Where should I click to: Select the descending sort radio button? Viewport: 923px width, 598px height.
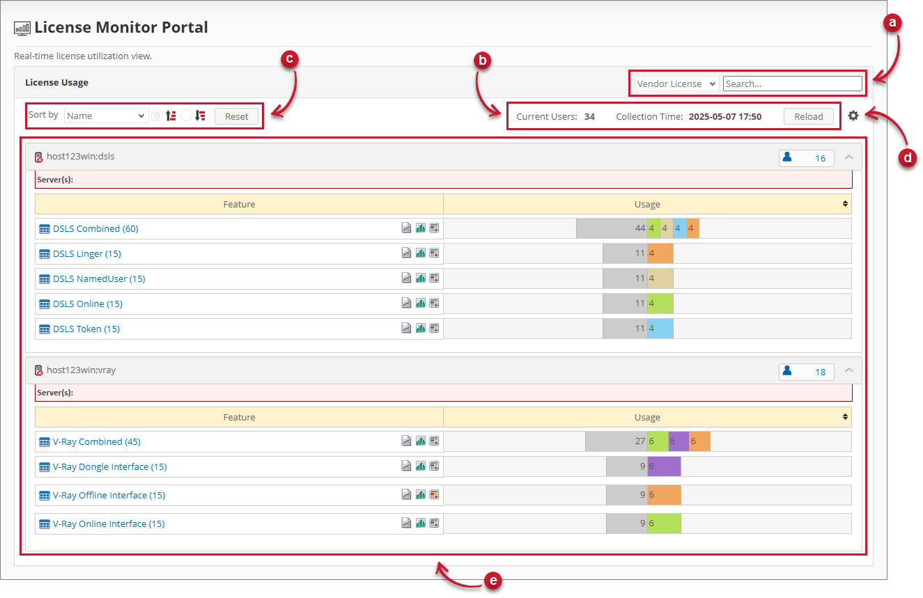coord(186,115)
